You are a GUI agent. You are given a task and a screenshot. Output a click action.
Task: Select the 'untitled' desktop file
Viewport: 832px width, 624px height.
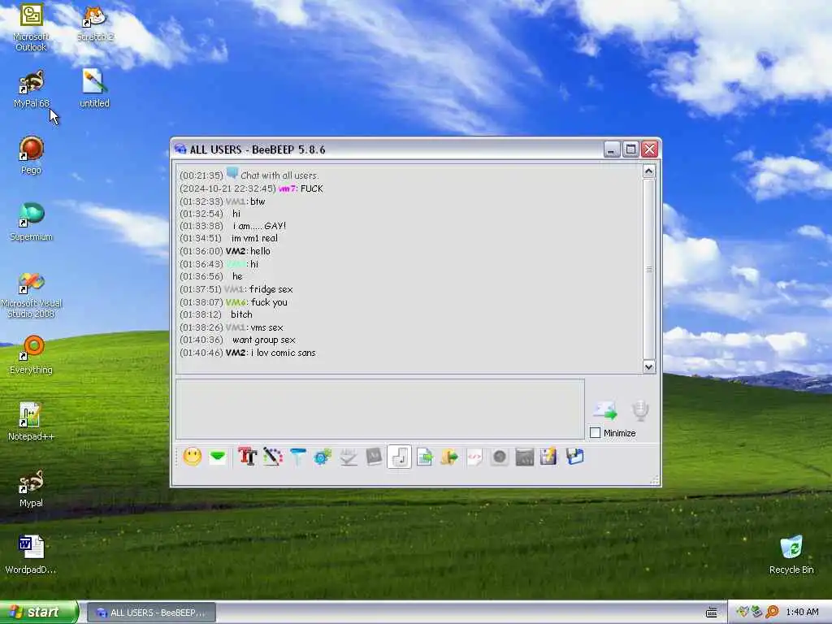[94, 89]
